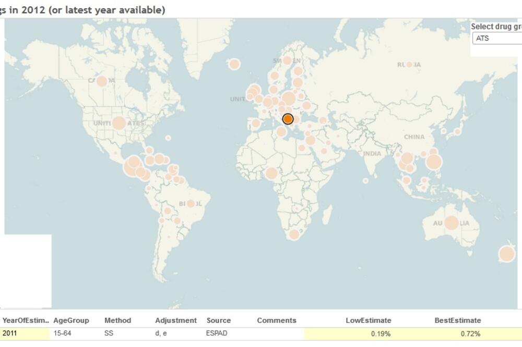522x347 pixels.
Task: Click the New Zealand bubble
Action: tap(506, 254)
